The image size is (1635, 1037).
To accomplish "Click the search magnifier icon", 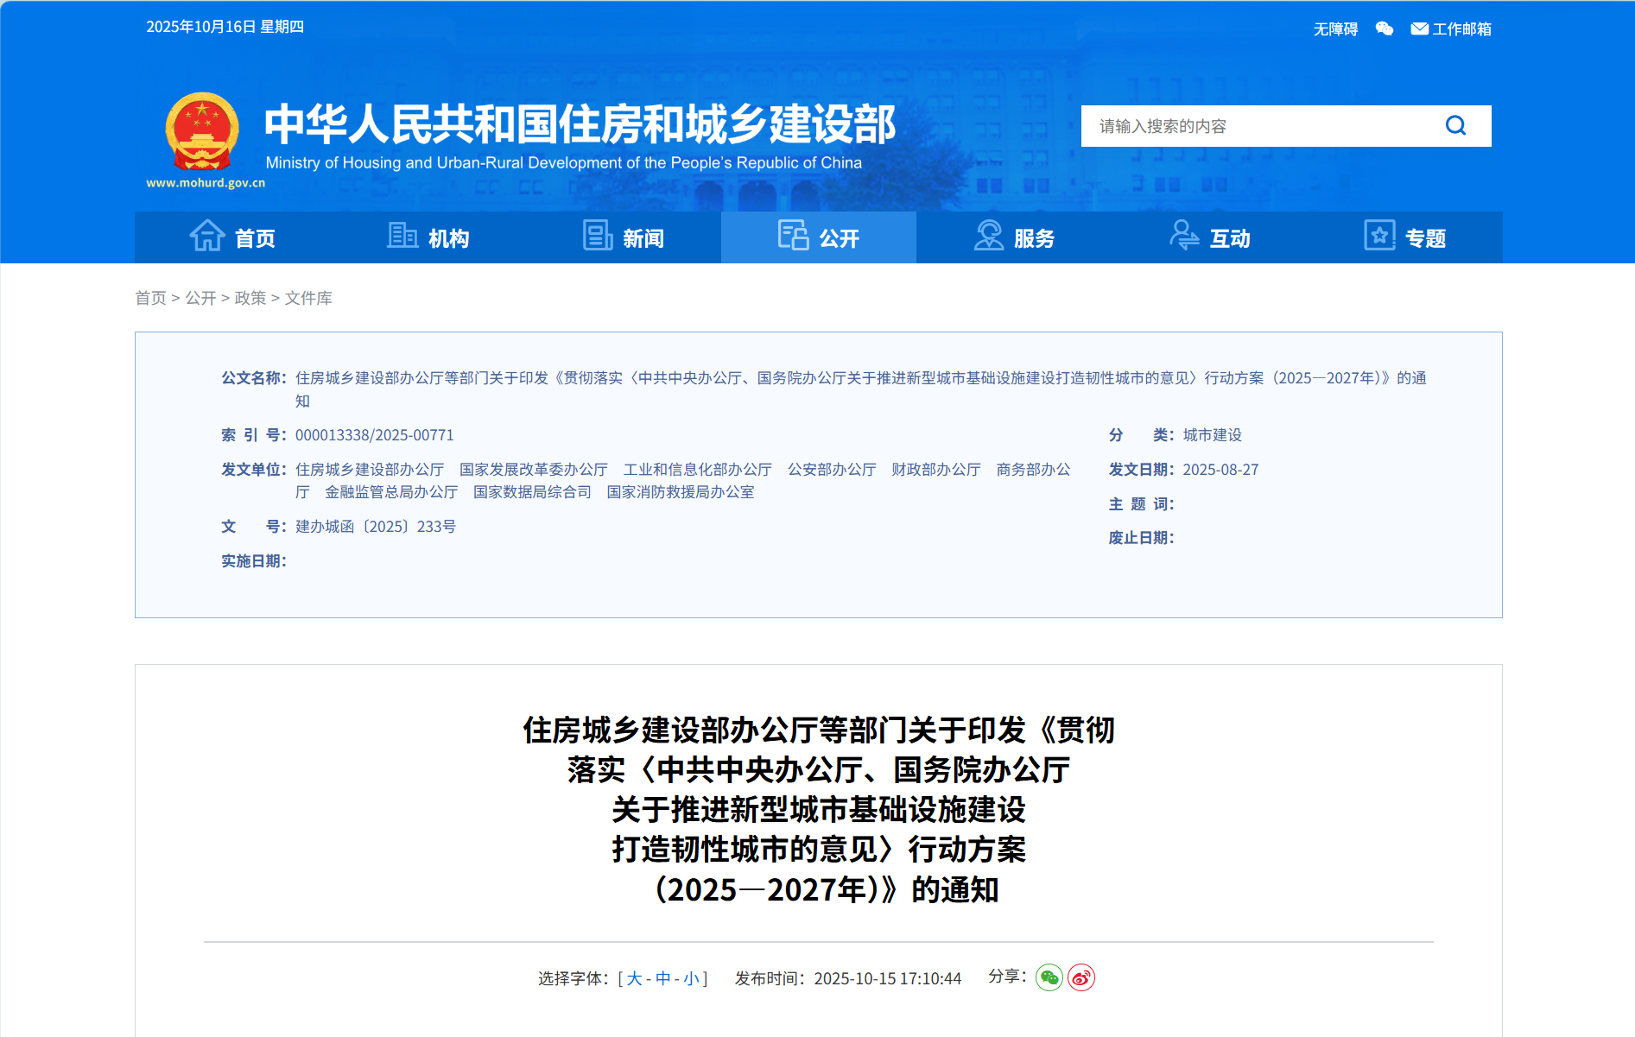I will pyautogui.click(x=1455, y=126).
